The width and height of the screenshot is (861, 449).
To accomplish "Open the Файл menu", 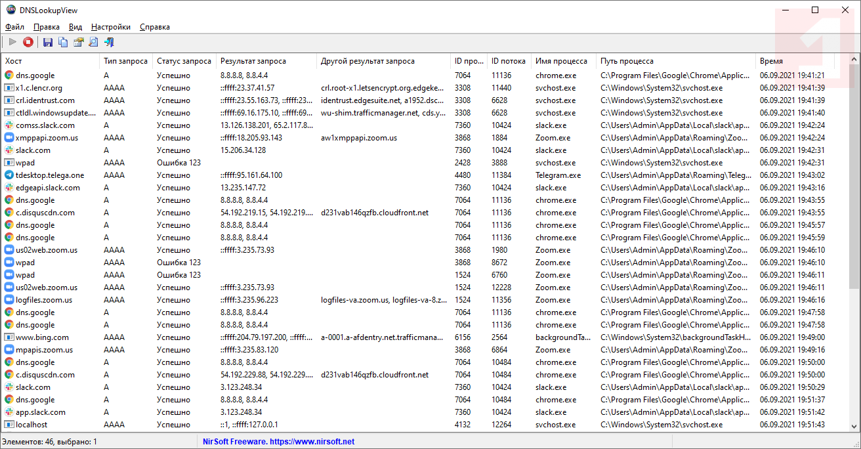I will tap(14, 27).
